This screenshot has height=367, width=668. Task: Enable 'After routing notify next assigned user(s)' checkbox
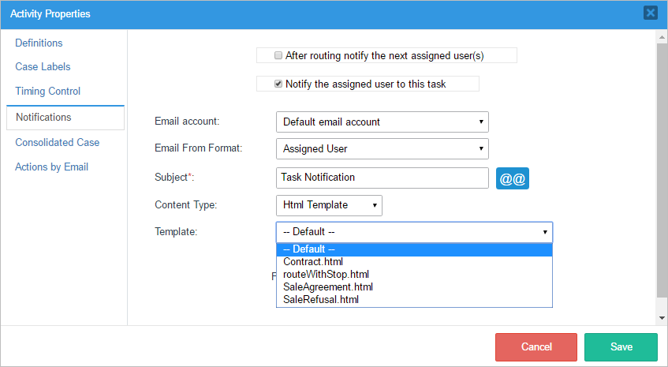click(278, 55)
